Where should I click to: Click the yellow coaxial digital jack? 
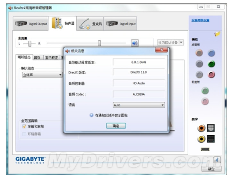201,139
